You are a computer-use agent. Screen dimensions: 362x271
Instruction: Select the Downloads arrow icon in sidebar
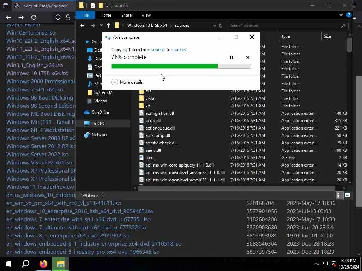pos(90,59)
